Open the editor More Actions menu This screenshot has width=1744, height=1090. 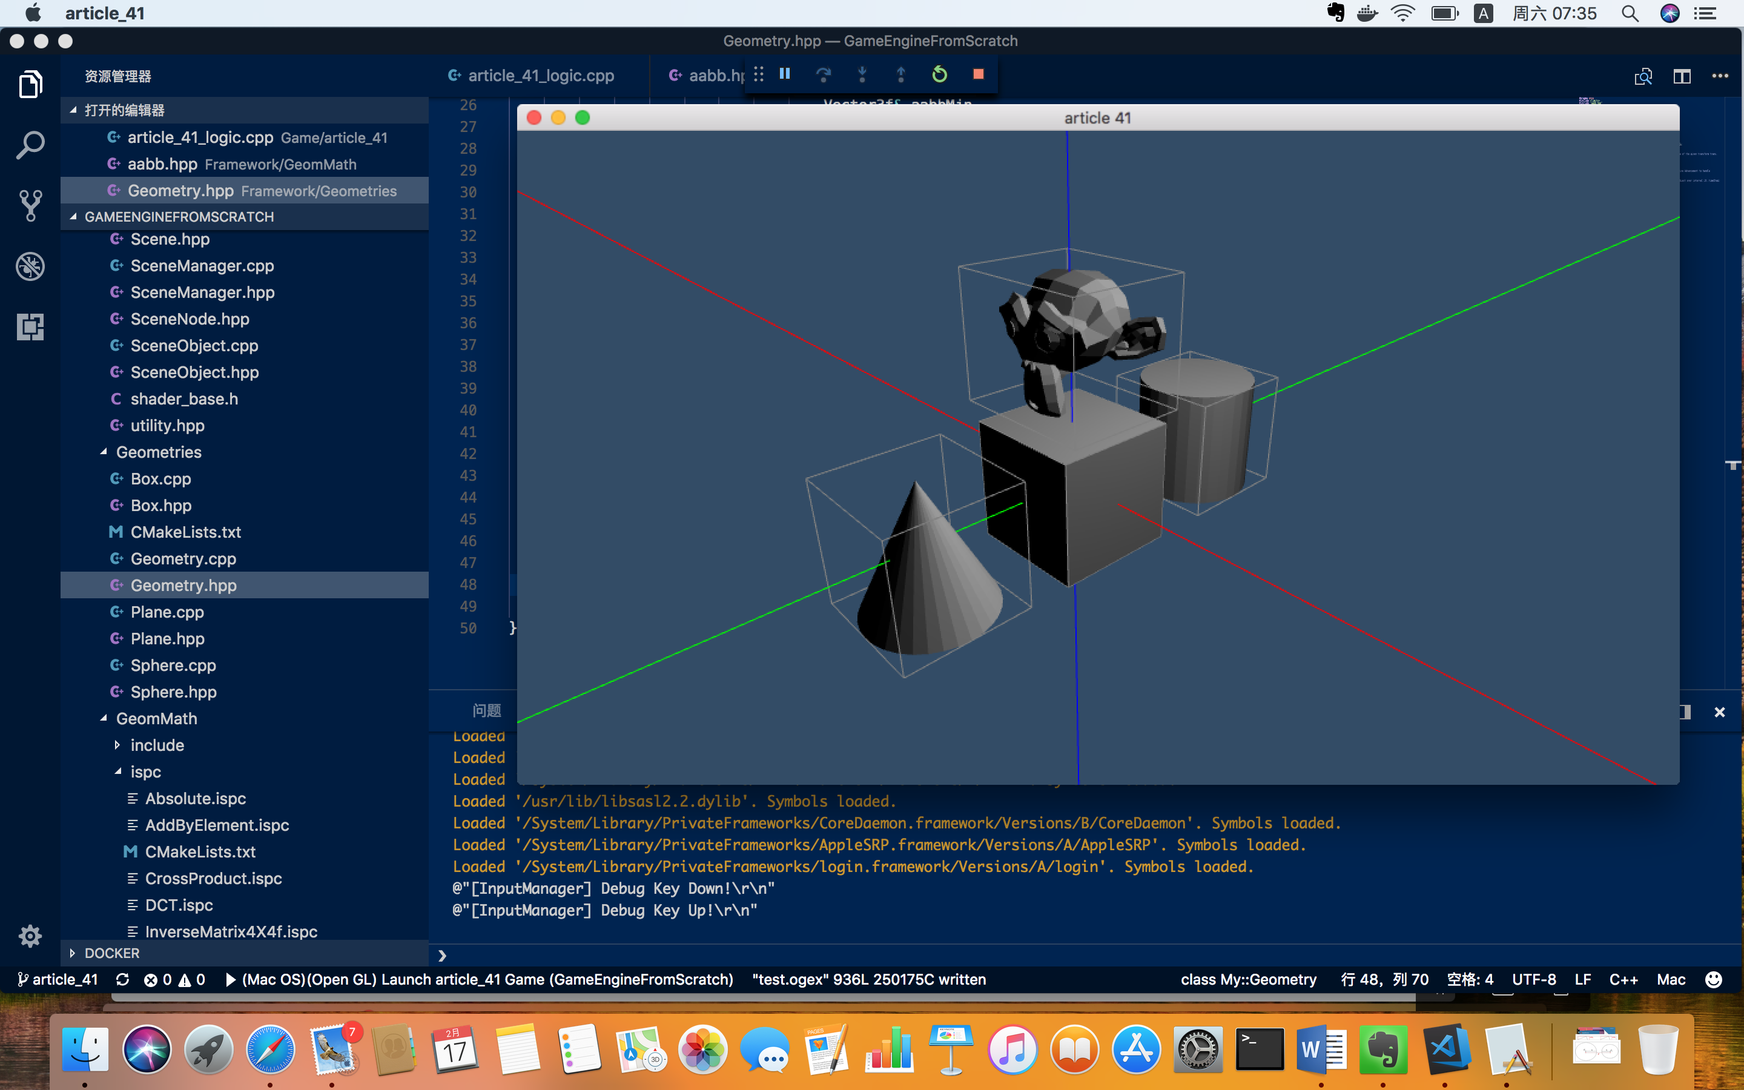[x=1720, y=76]
